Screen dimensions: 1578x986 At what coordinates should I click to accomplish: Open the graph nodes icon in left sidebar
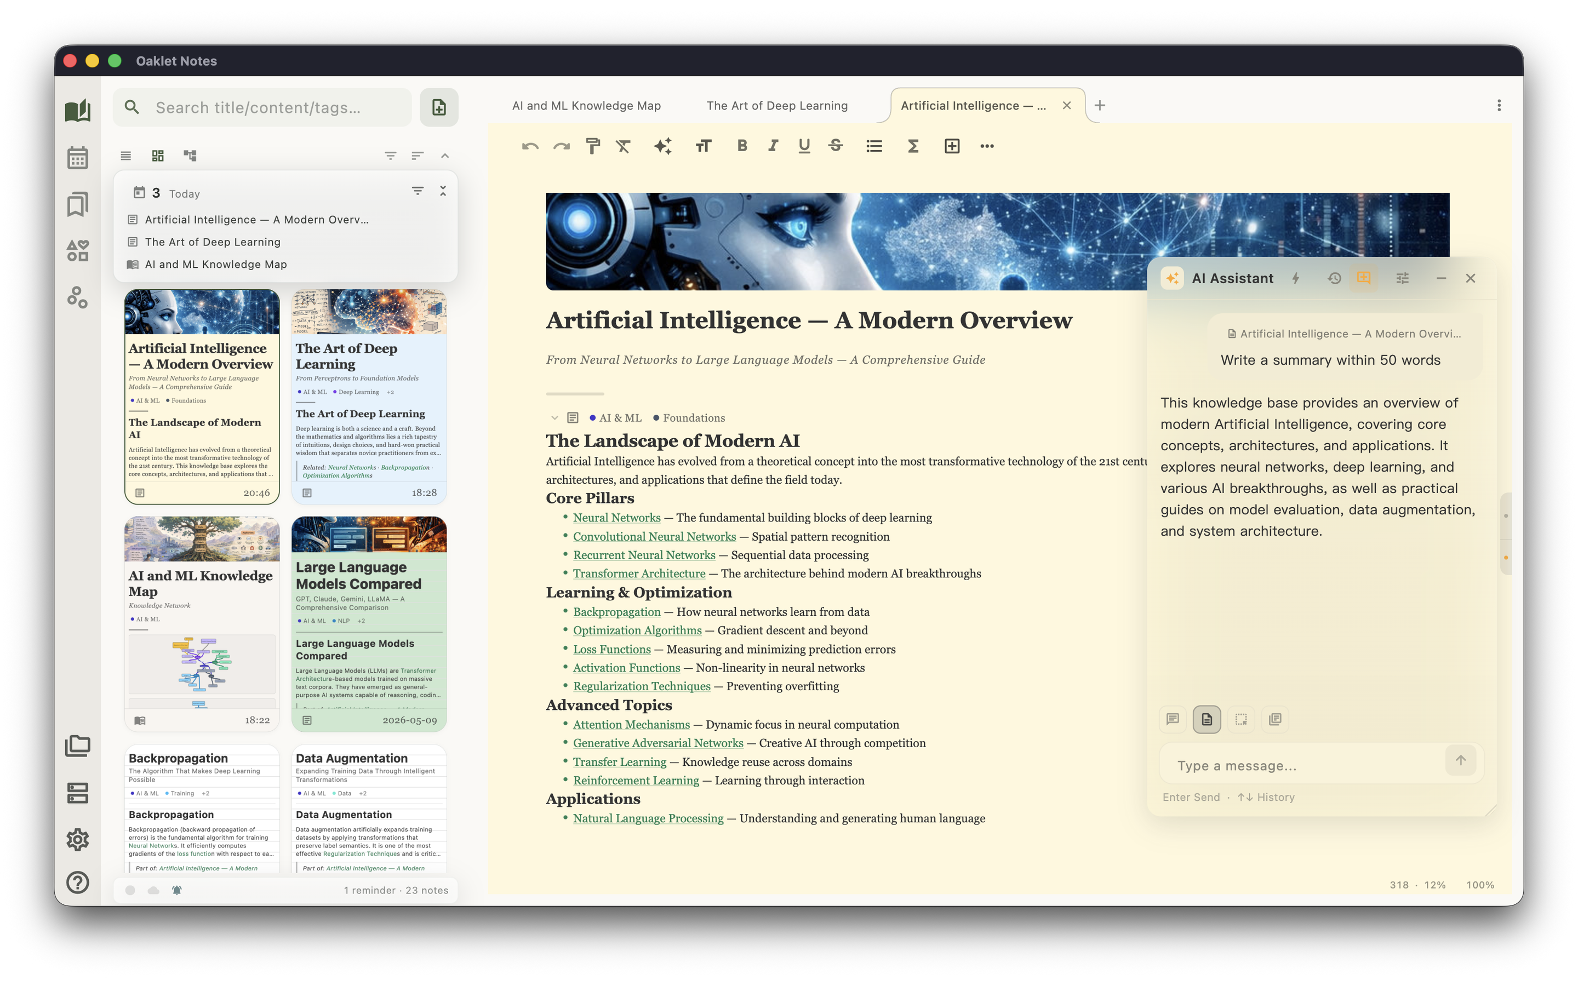(x=78, y=297)
